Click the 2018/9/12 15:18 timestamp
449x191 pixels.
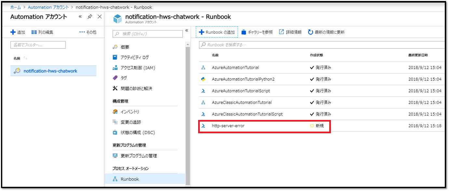point(425,126)
